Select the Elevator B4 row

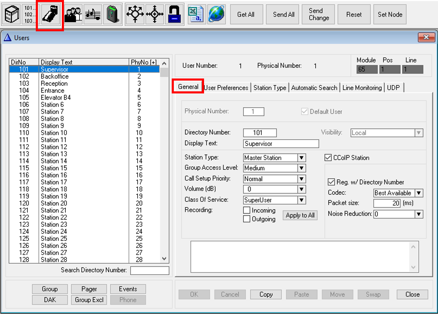point(85,98)
